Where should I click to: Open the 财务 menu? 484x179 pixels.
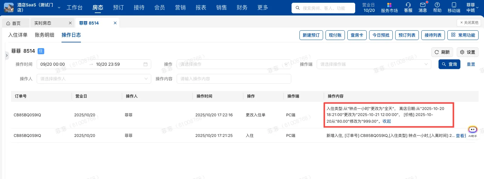click(242, 8)
